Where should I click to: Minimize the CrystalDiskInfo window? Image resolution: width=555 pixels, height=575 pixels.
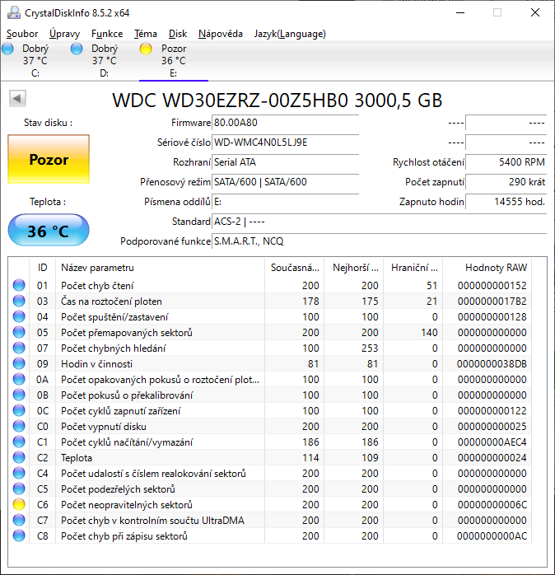pos(460,13)
